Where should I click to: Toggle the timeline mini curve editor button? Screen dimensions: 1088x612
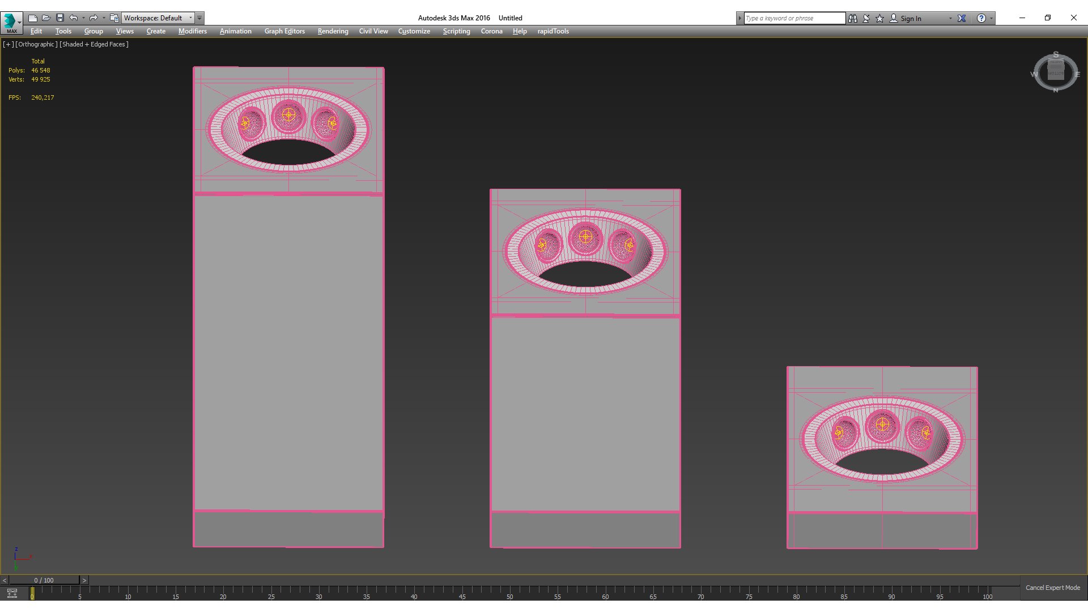12,593
